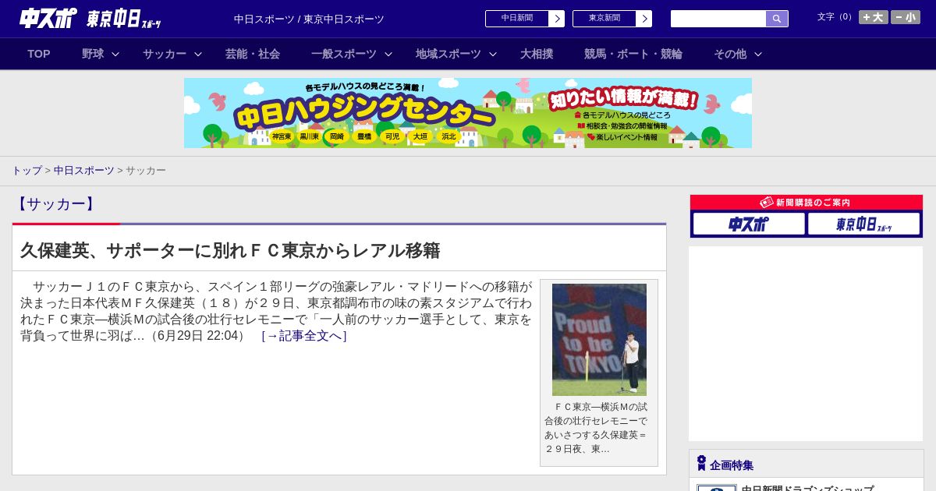The width and height of the screenshot is (936, 491).
Task: Expand the 野球 dropdown chevron
Action: [115, 54]
